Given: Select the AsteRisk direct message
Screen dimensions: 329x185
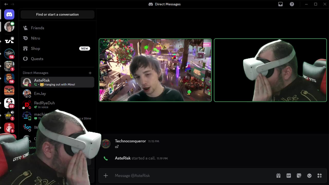Looking at the screenshot, I should tap(58, 82).
